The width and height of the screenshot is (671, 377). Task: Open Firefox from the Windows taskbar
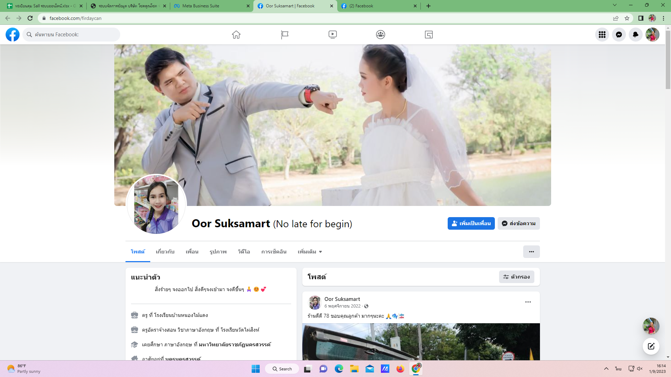pyautogui.click(x=400, y=369)
